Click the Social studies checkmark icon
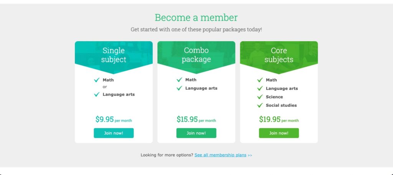This screenshot has width=393, height=175. pyautogui.click(x=260, y=105)
